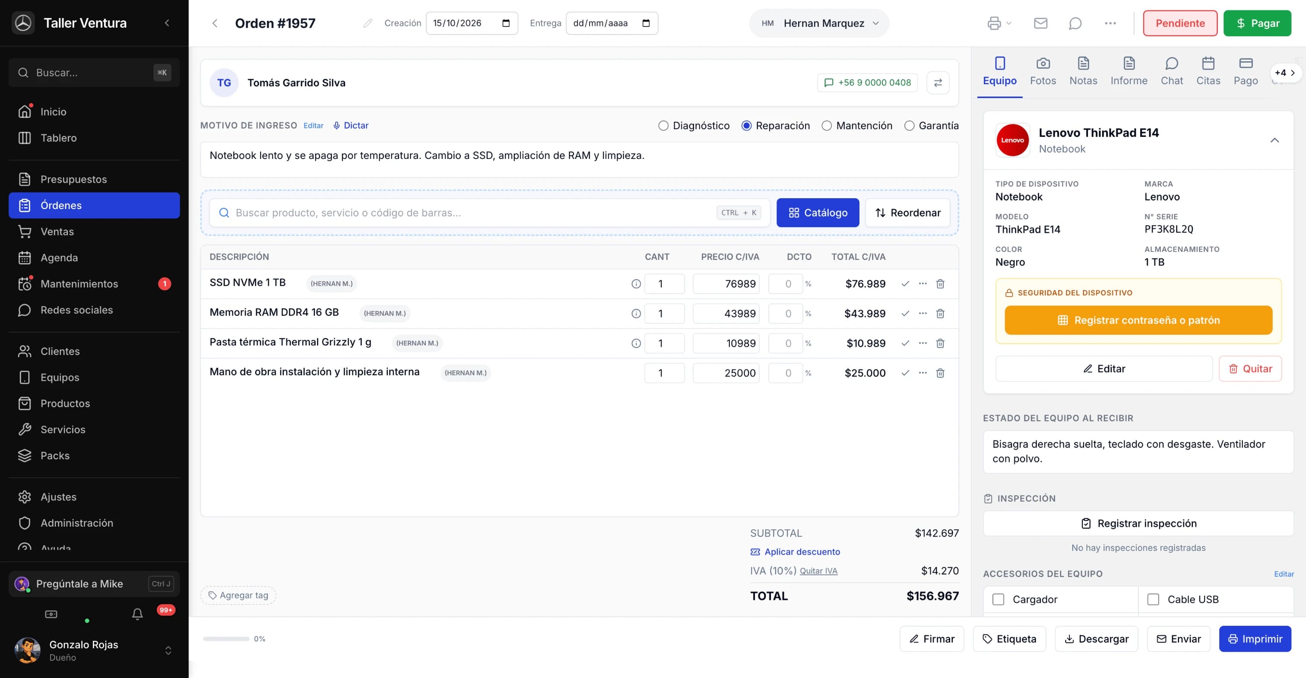This screenshot has height=678, width=1306.
Task: Switch to the Citas tab
Action: coord(1208,72)
